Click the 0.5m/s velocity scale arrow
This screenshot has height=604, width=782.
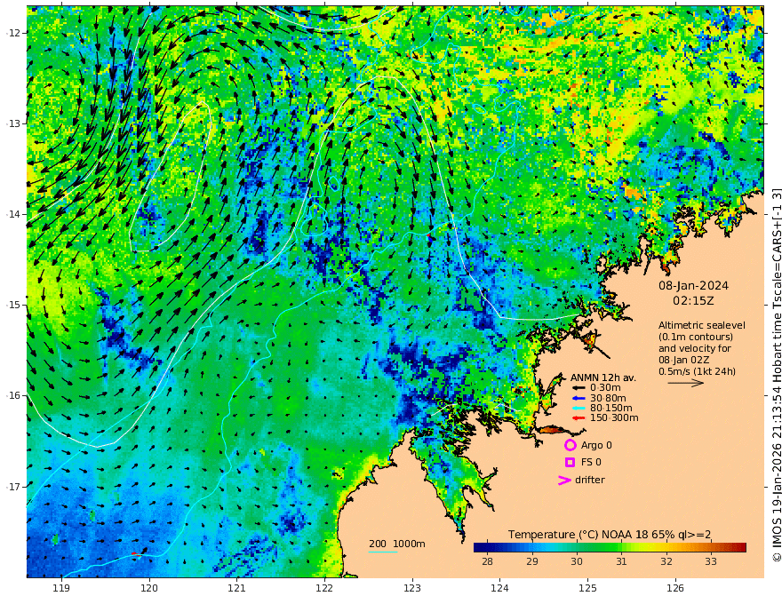(686, 383)
